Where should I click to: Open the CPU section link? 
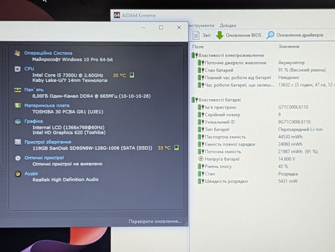(x=29, y=69)
